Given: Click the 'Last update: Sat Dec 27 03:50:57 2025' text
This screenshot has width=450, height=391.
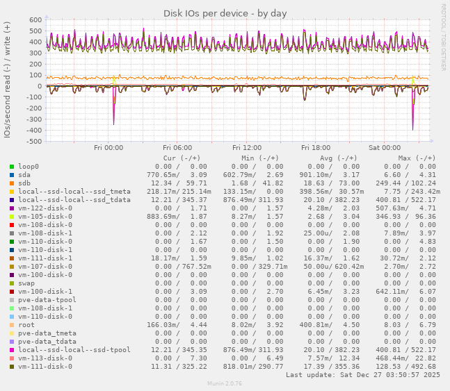Looking at the screenshot, I should coord(363,375).
